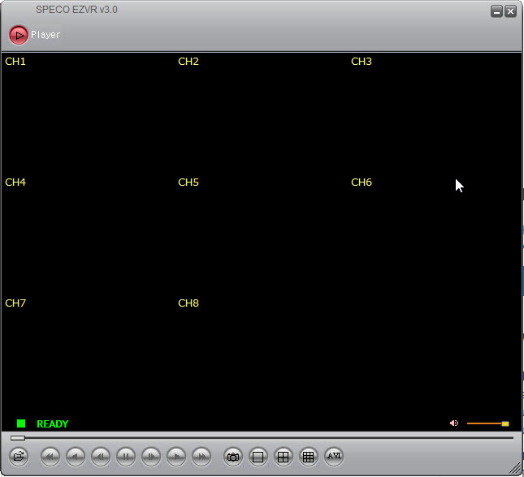Viewport: 524px width, 477px height.
Task: Step back one frame
Action: point(101,457)
